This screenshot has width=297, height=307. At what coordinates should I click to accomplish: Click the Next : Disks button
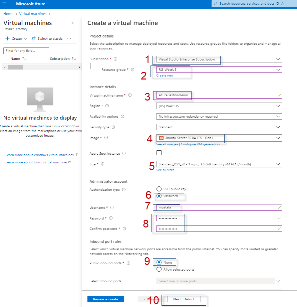(x=184, y=299)
